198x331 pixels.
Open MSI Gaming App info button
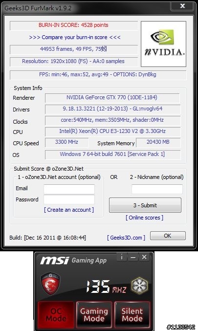pos(122,257)
